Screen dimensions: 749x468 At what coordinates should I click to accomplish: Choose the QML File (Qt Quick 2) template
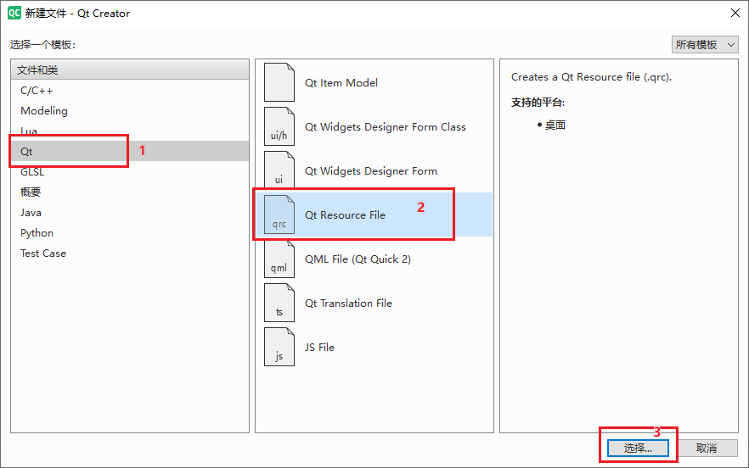(x=374, y=259)
